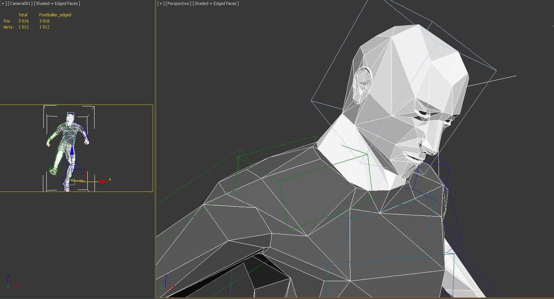The image size is (554, 299).
Task: Open Shaded + Edged Faces menu in Camera001 viewport
Action: click(57, 3)
